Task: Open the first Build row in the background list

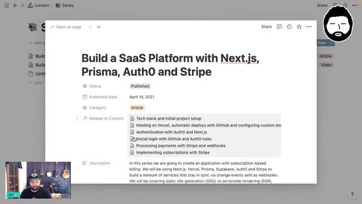Action: click(37, 56)
